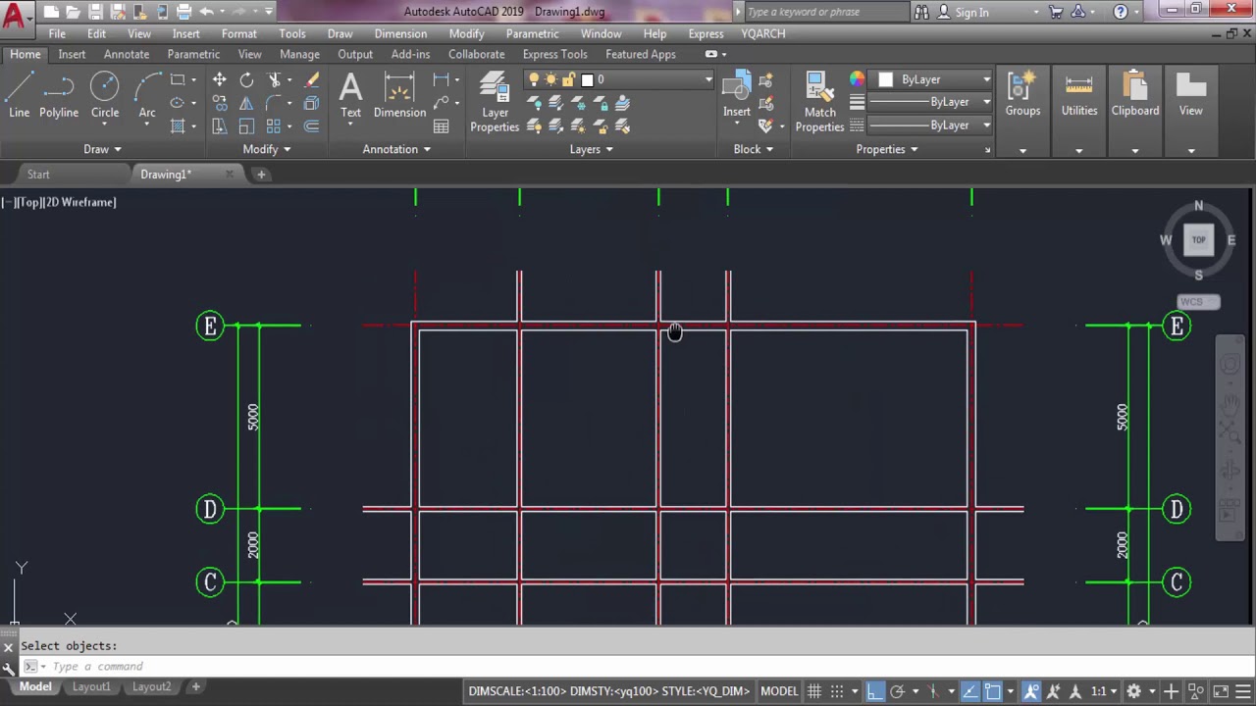The width and height of the screenshot is (1256, 706).
Task: Toggle Ortho mode in status bar
Action: tap(875, 691)
